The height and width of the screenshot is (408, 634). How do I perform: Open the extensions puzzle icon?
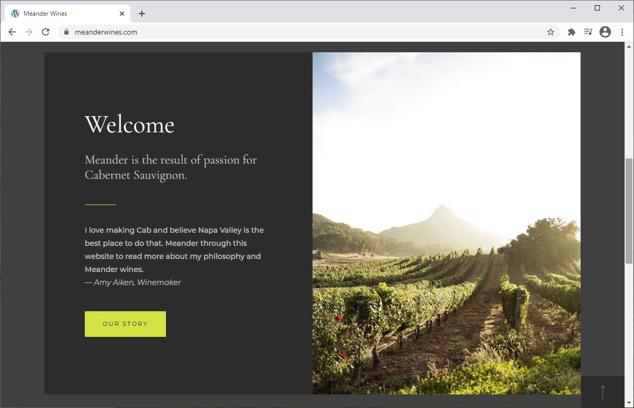tap(572, 32)
